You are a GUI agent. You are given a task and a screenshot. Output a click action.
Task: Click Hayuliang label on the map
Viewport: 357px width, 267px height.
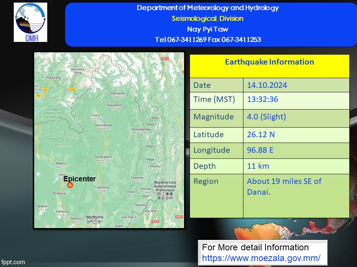(54, 78)
